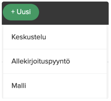Viewport: 111px width, 101px height.
Task: Create a new Malli template
Action: point(55,86)
